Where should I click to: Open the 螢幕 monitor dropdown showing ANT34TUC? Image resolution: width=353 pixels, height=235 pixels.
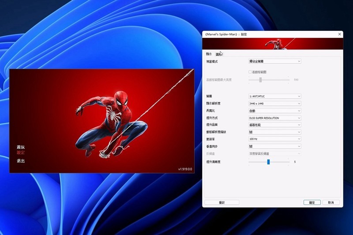tap(274, 96)
